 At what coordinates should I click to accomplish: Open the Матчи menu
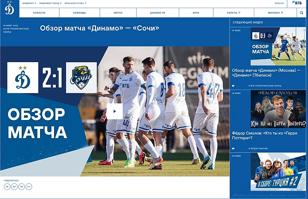coord(118,13)
